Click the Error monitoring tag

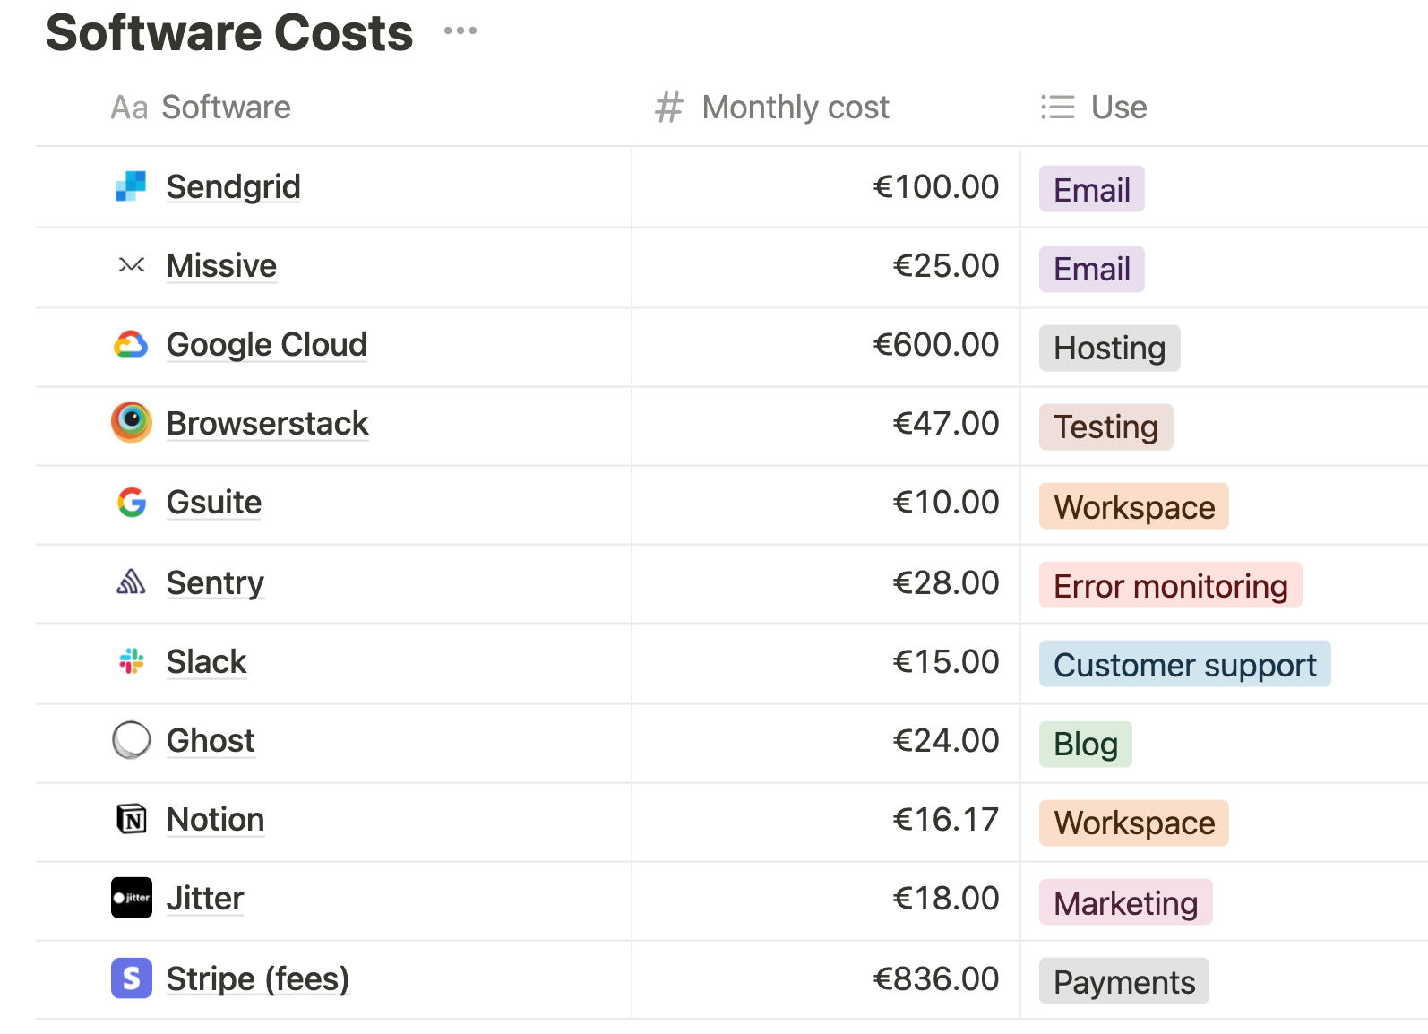pyautogui.click(x=1170, y=586)
